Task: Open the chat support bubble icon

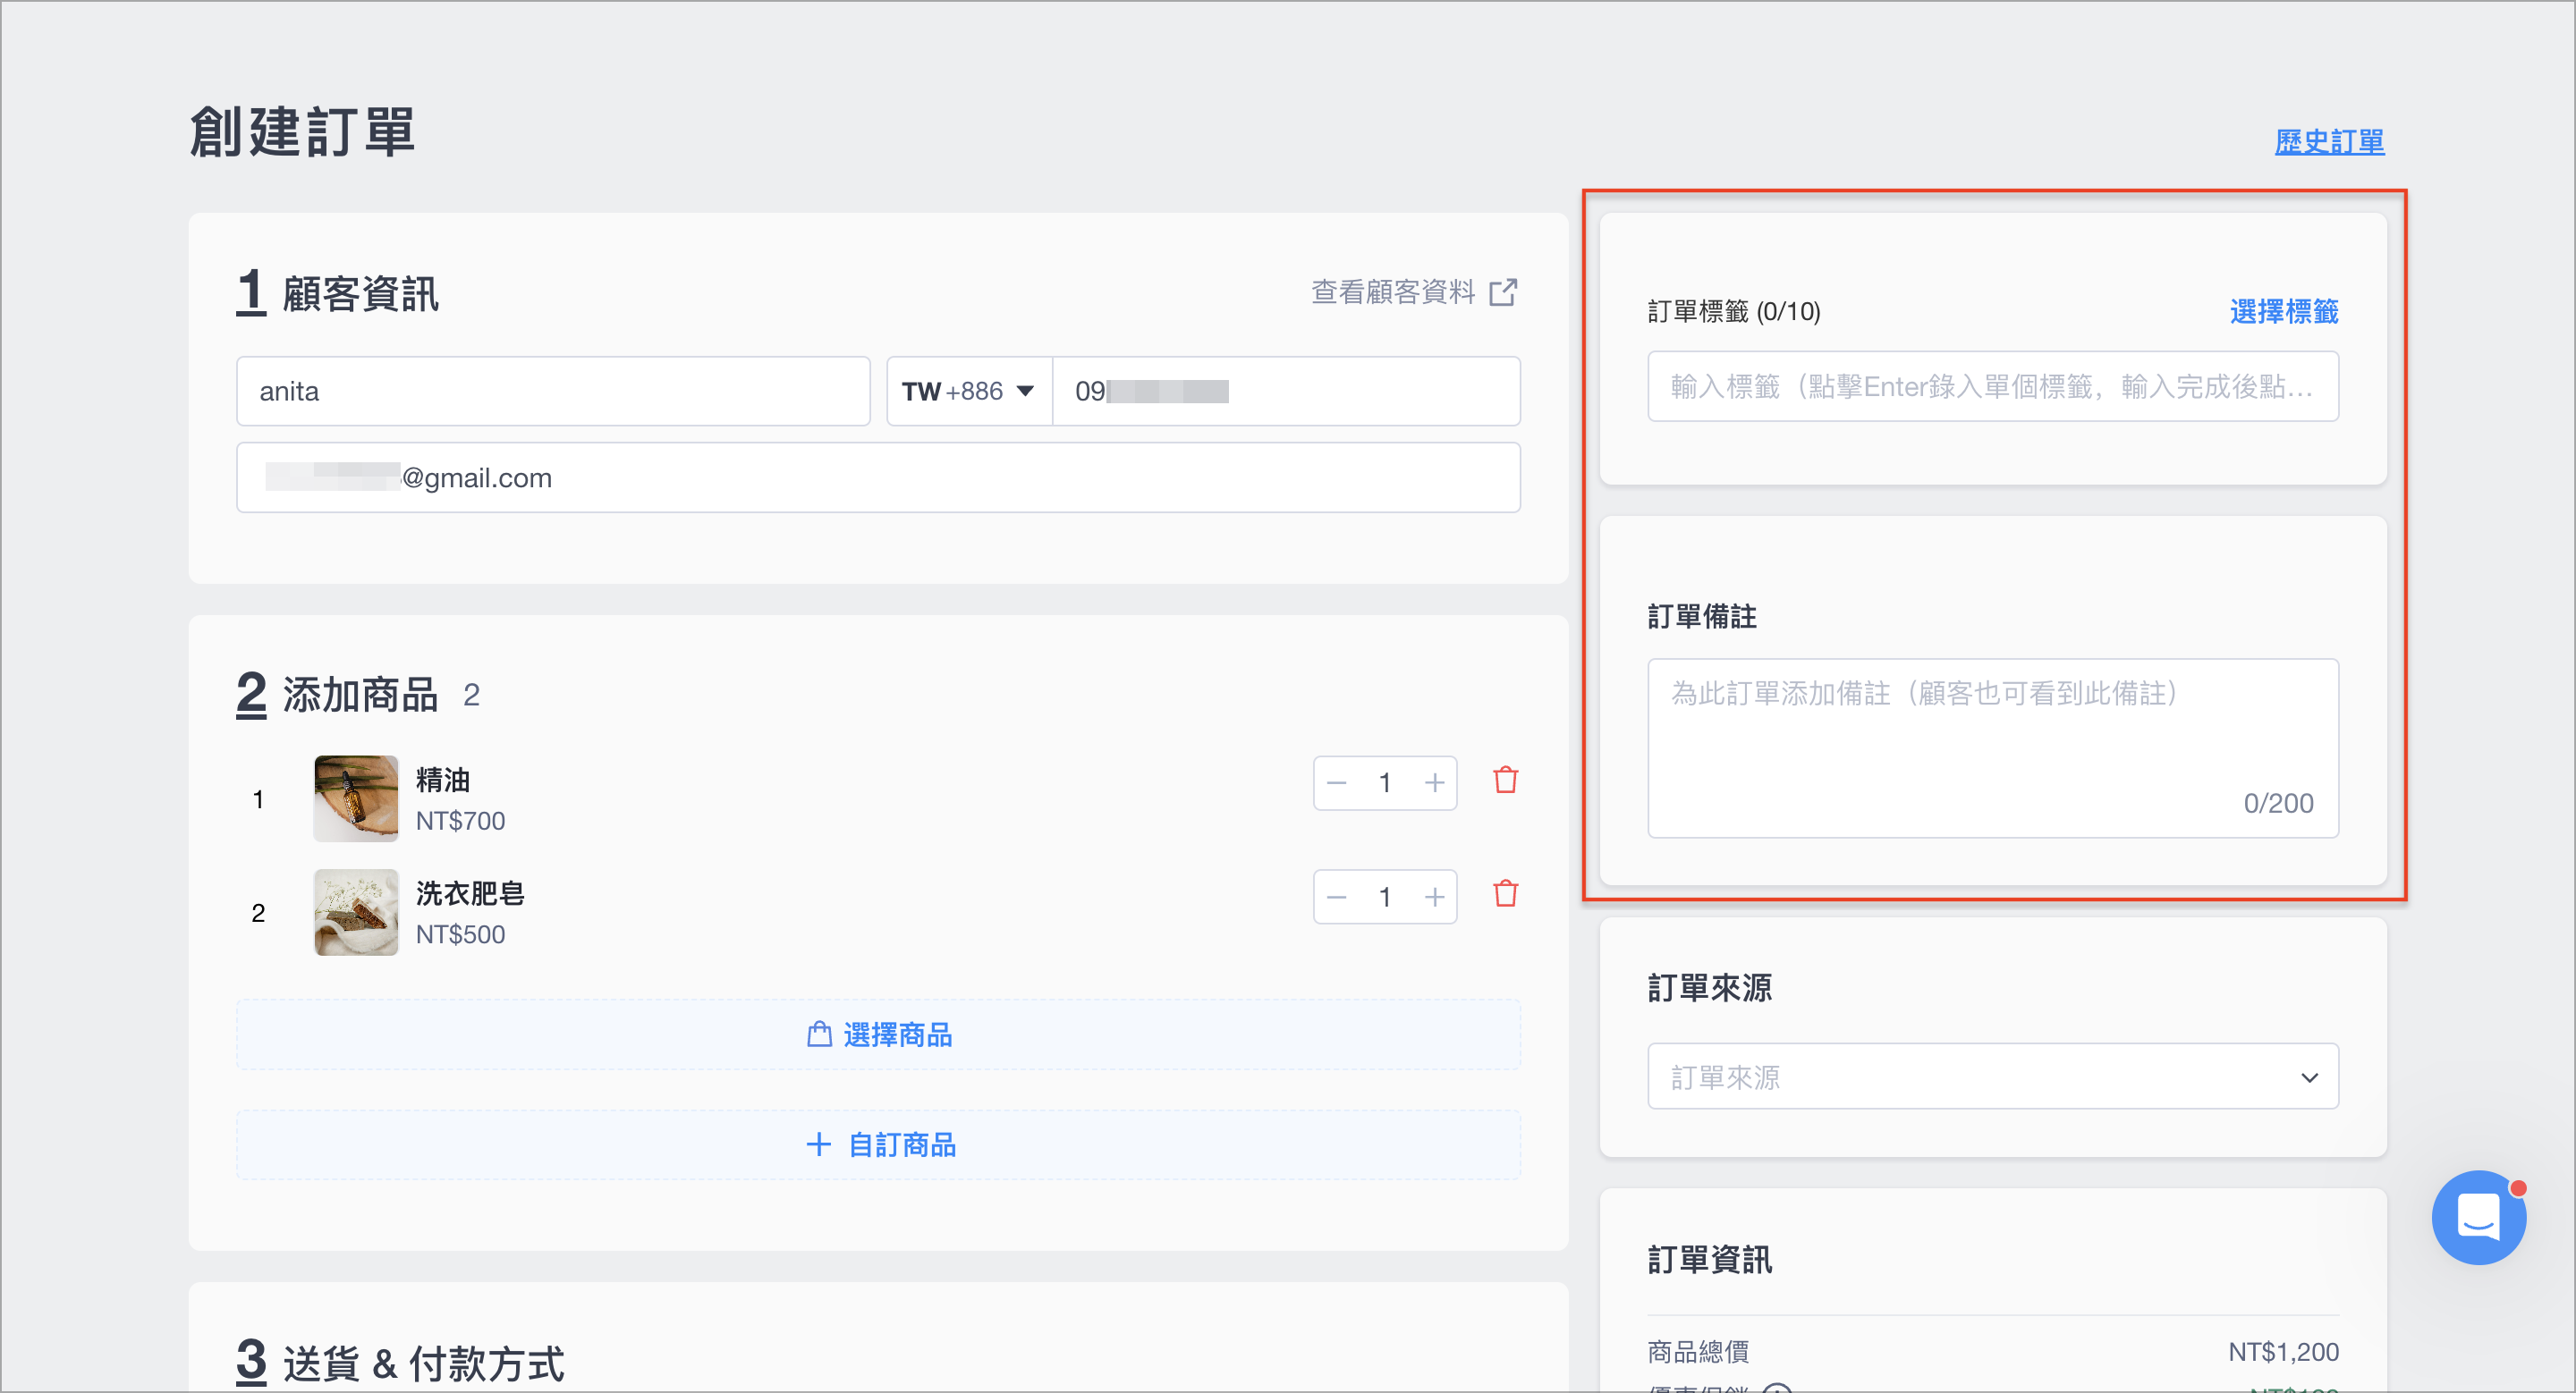Action: [2478, 1217]
